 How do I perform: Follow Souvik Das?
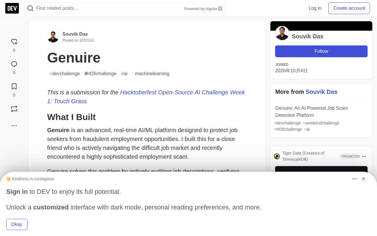pos(321,51)
